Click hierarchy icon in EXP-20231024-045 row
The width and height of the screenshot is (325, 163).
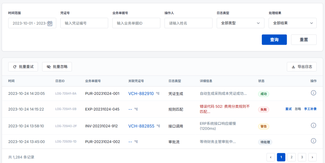[136, 109]
